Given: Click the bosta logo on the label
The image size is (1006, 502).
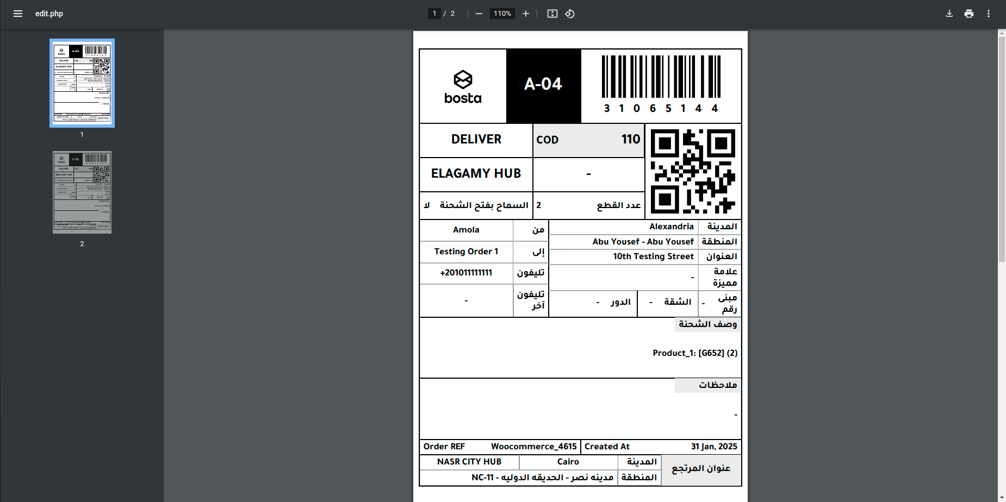Looking at the screenshot, I should (463, 87).
